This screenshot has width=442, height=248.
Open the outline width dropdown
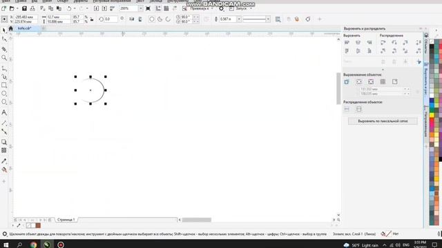(239, 19)
